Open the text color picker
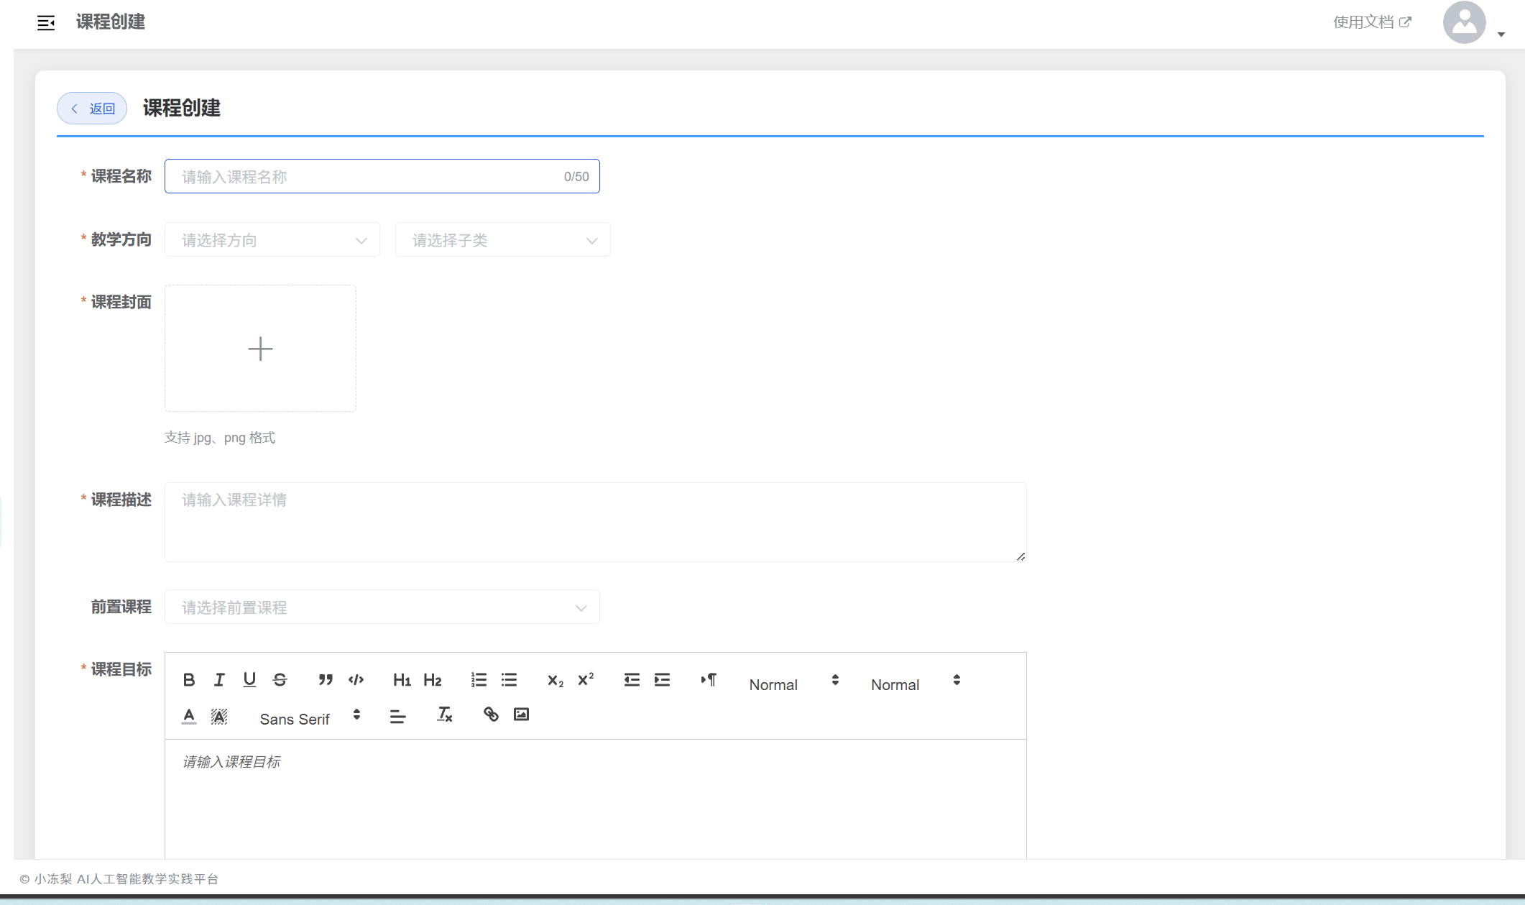 [x=189, y=715]
